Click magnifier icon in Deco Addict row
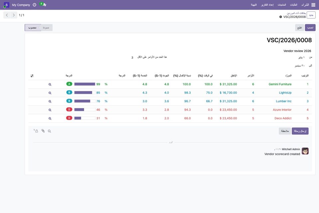The width and height of the screenshot is (319, 213). (50, 119)
